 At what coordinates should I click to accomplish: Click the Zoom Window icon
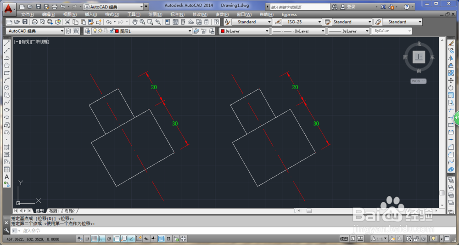(x=150, y=22)
